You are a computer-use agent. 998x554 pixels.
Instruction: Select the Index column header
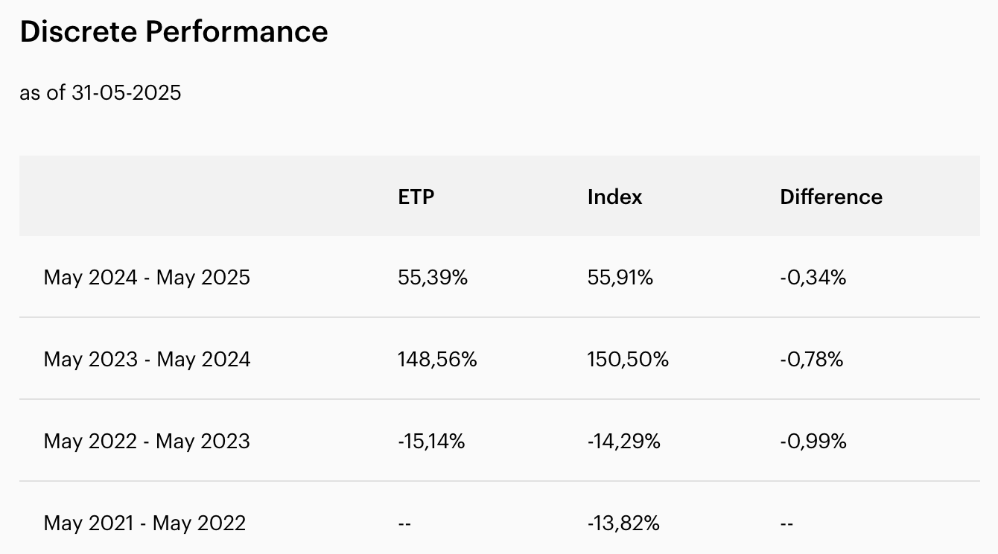click(x=614, y=197)
